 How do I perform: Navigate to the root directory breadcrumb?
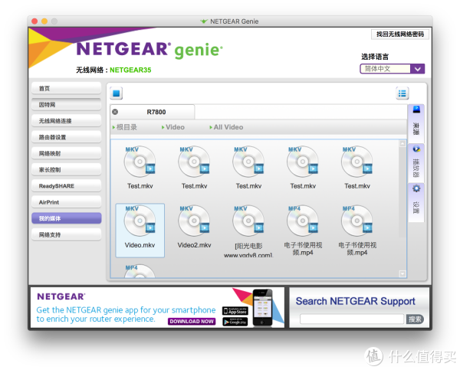[125, 127]
